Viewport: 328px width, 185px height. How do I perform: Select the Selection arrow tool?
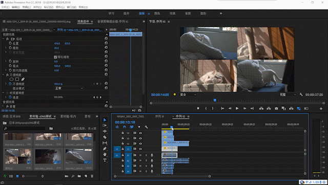(105, 120)
